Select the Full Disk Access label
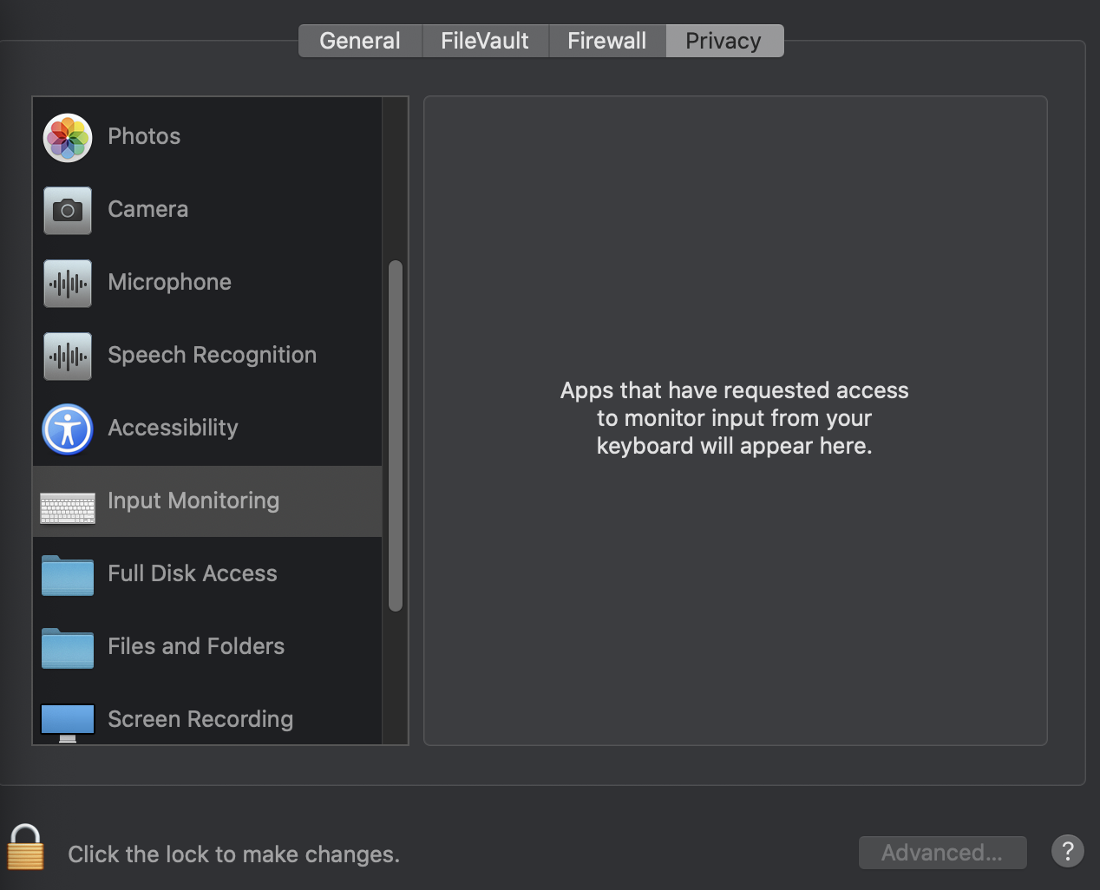 [193, 573]
